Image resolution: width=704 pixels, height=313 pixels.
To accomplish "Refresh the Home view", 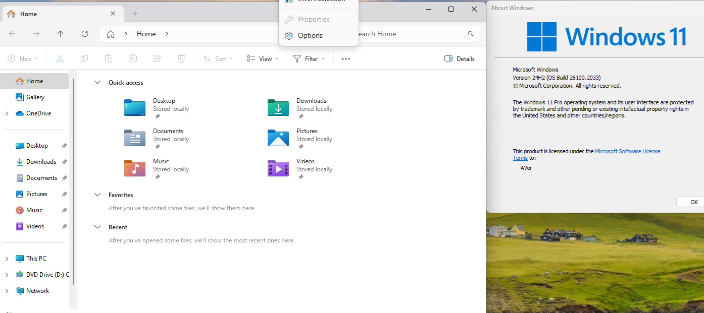I will coord(85,34).
